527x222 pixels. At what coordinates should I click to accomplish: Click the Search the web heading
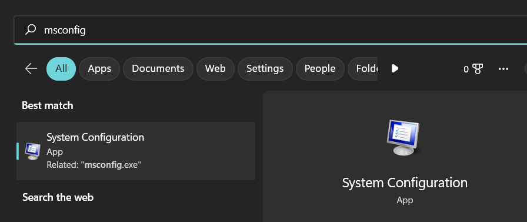(58, 197)
